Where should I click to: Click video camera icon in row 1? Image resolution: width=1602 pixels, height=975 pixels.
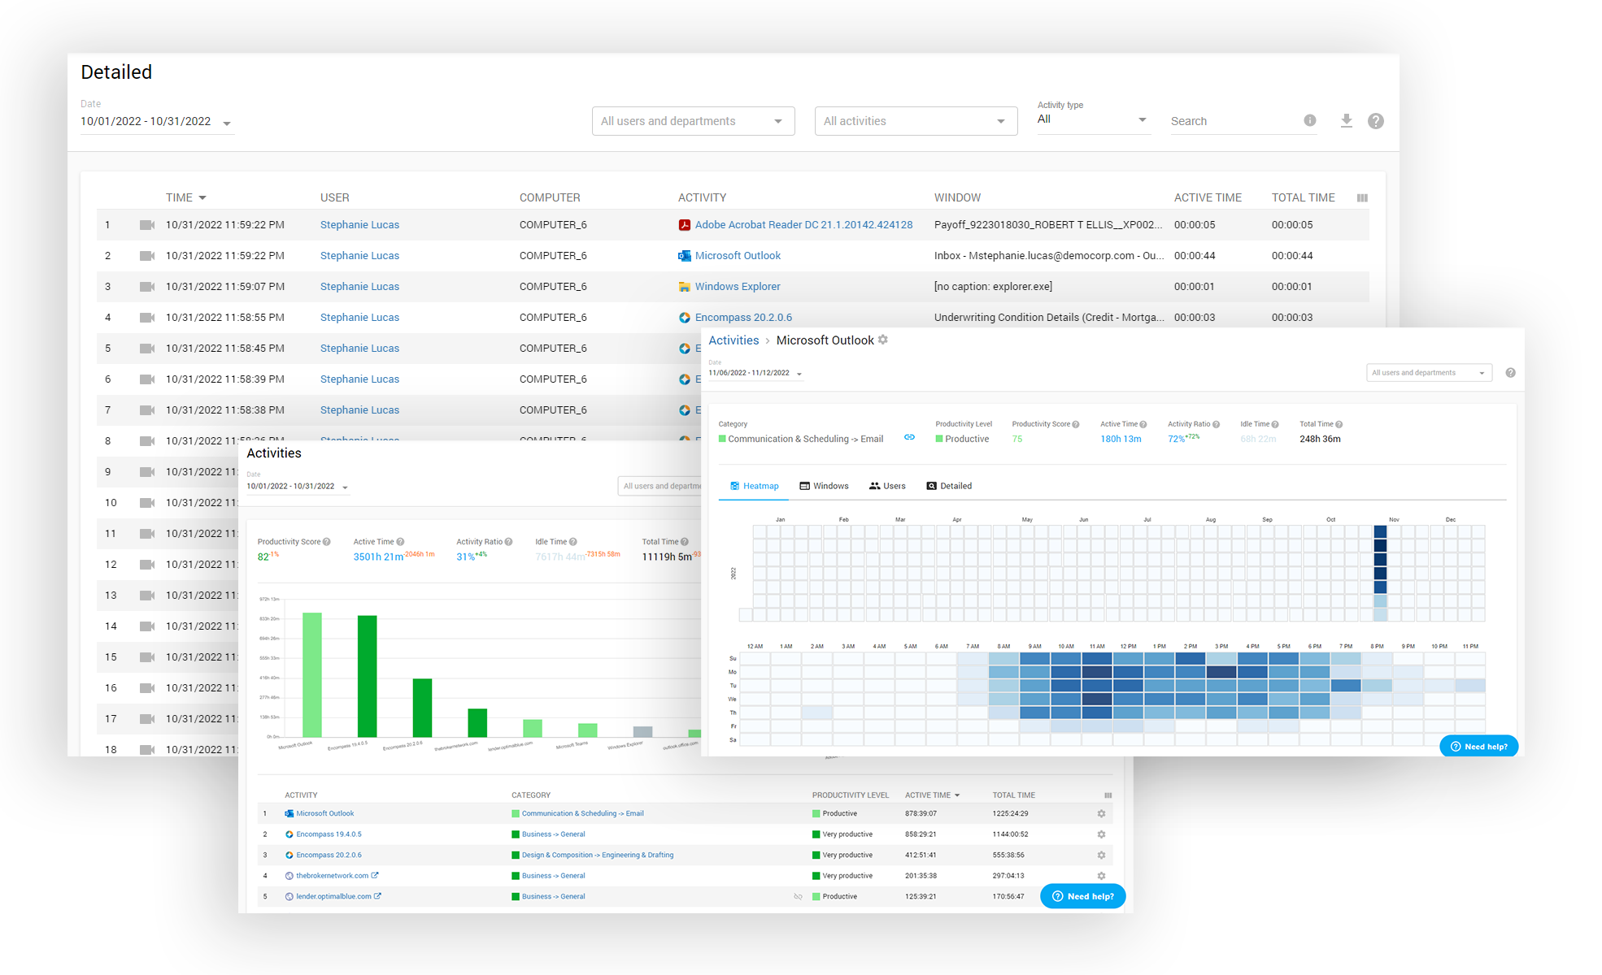click(147, 225)
